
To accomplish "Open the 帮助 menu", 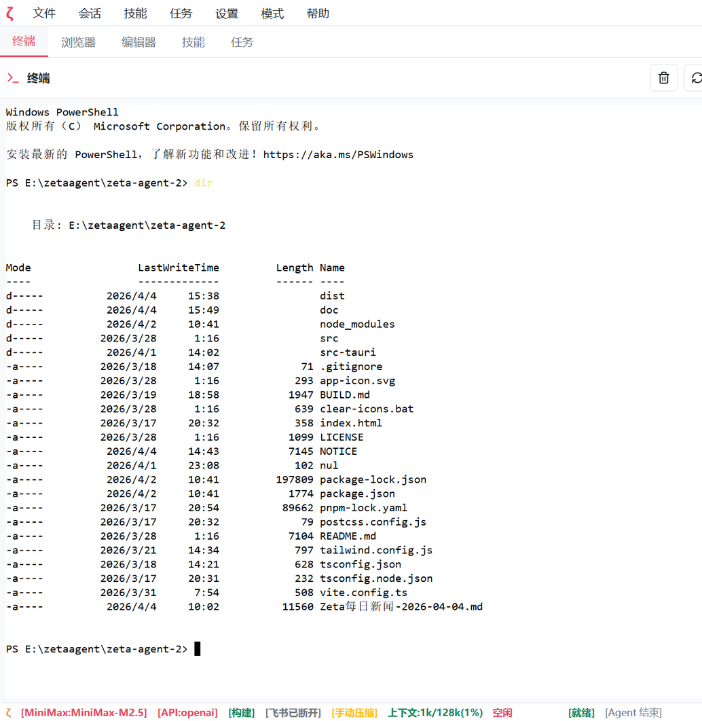I will (317, 12).
